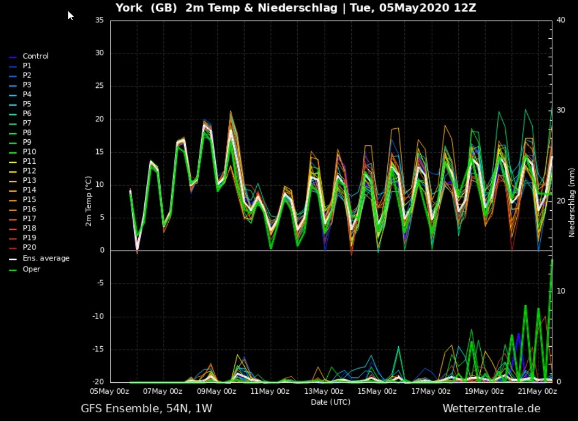Click the '09May 00z' date tick label

coord(216,392)
